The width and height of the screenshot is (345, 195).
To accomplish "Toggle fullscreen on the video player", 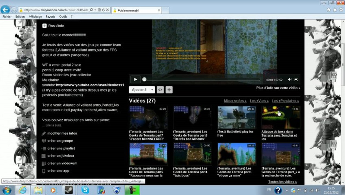I will (296, 79).
